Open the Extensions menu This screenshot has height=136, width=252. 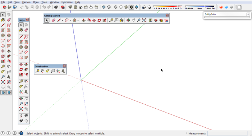67,2
